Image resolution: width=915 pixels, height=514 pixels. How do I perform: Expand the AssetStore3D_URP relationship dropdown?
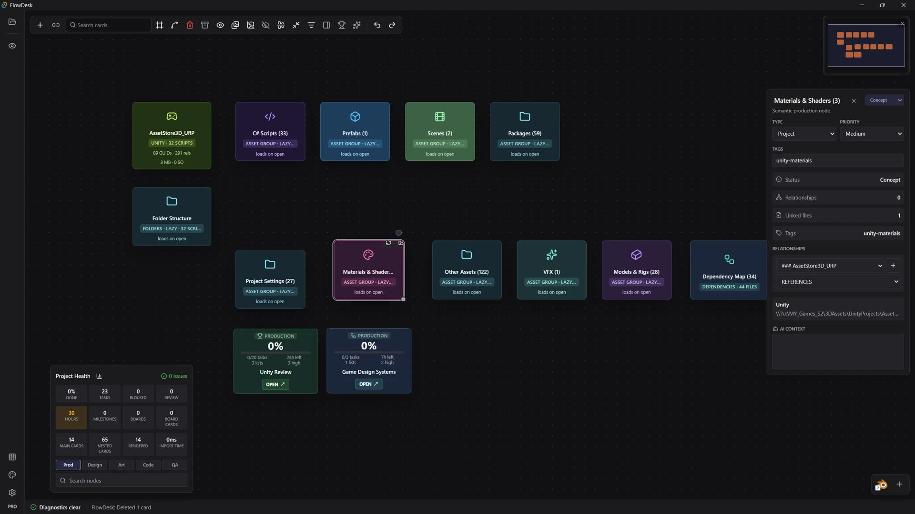click(x=830, y=266)
